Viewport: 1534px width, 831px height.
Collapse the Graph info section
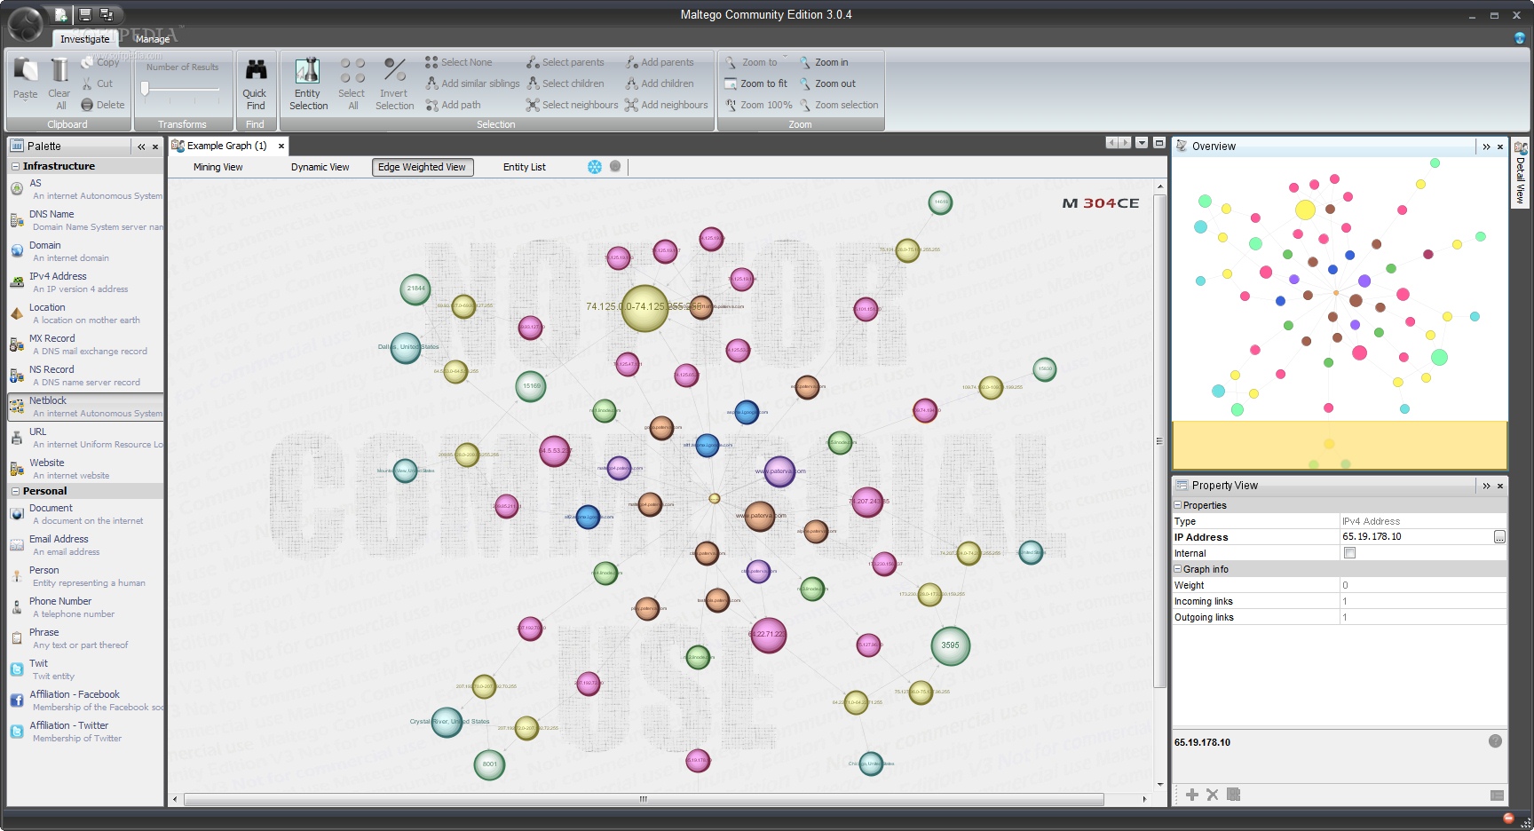pyautogui.click(x=1178, y=569)
